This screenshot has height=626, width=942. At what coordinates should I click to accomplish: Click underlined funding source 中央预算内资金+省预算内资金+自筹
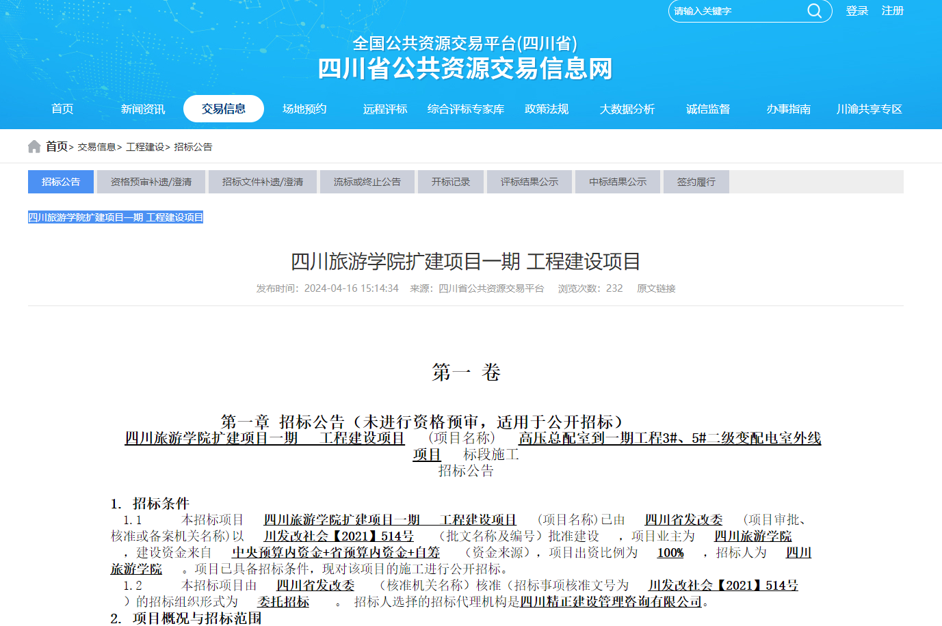336,553
